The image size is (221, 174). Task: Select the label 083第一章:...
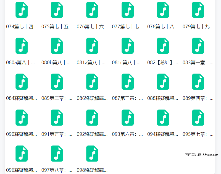click(x=198, y=63)
